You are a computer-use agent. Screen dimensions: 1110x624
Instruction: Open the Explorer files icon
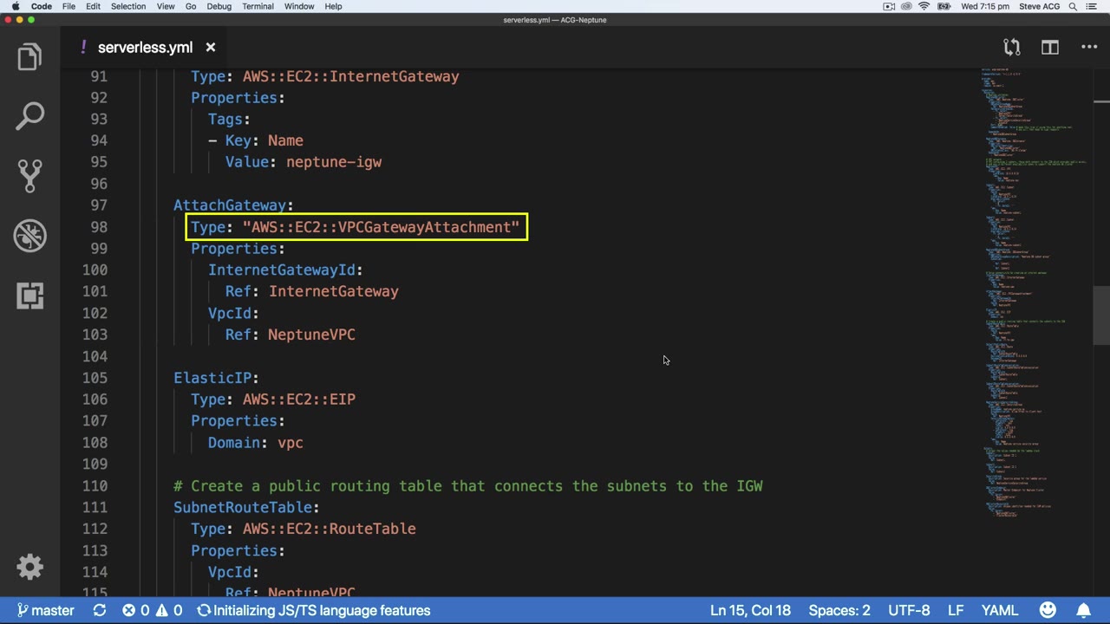coord(29,57)
